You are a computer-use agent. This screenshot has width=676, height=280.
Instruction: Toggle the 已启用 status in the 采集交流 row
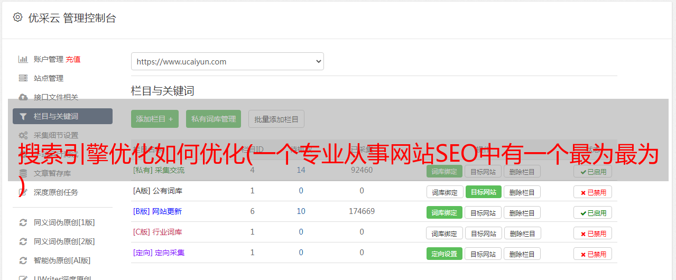(593, 171)
